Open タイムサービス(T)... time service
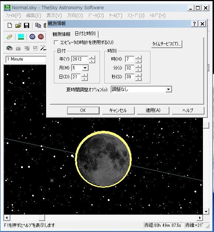This screenshot has height=232, width=214. 166,44
